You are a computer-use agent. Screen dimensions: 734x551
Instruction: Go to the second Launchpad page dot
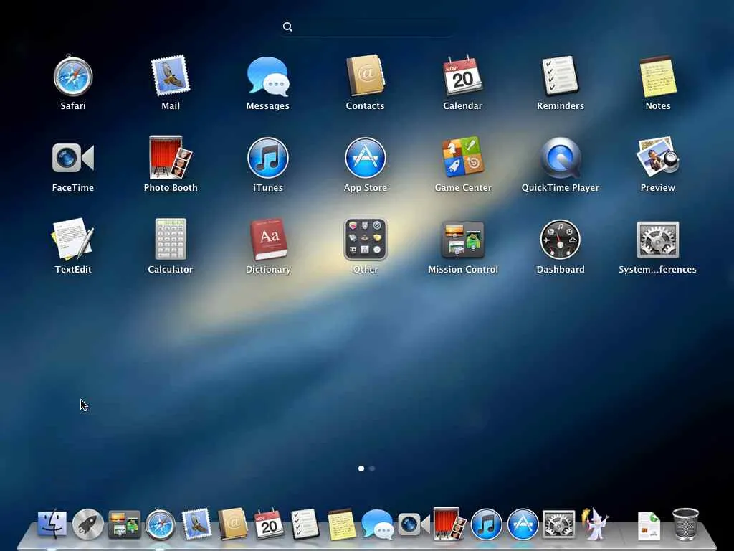pyautogui.click(x=372, y=468)
